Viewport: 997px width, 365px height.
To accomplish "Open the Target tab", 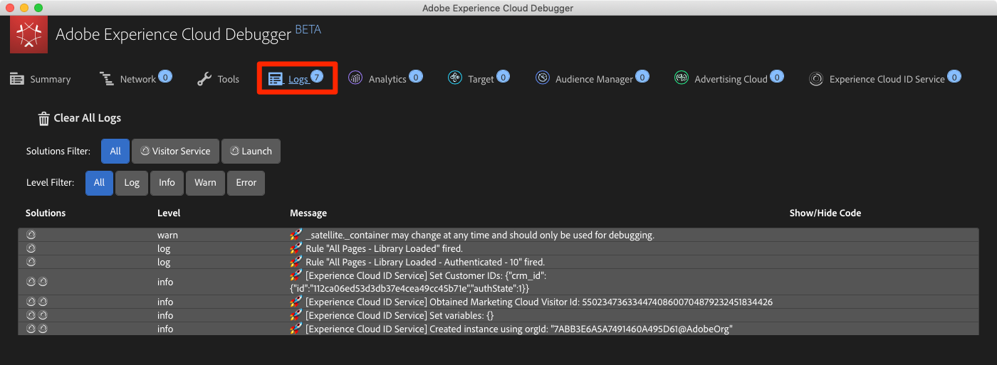I will pyautogui.click(x=479, y=78).
